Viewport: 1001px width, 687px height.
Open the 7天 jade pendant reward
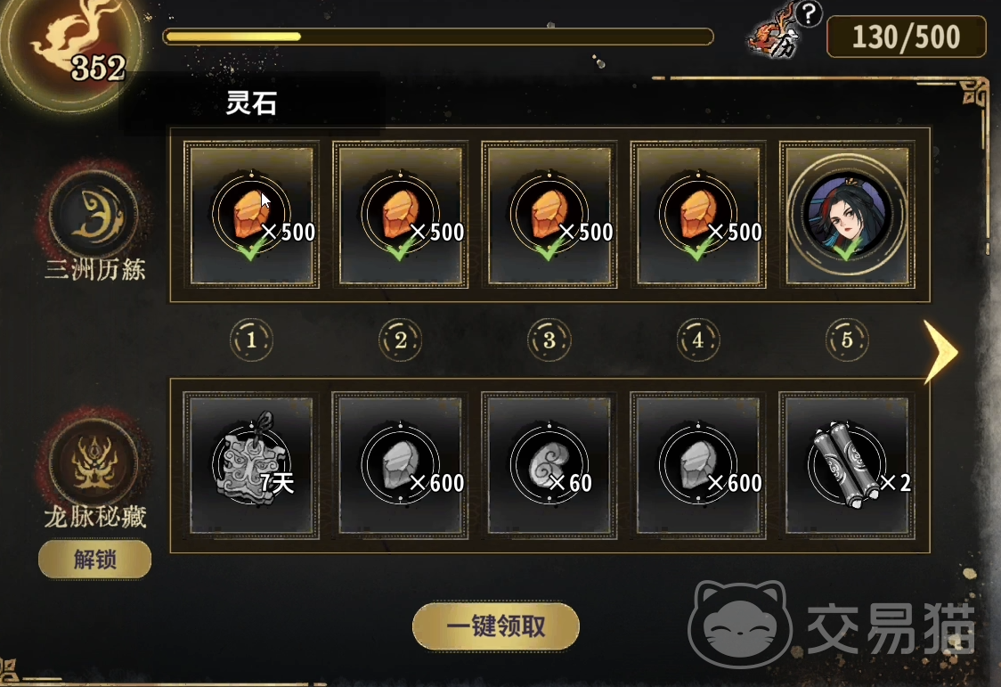click(251, 465)
